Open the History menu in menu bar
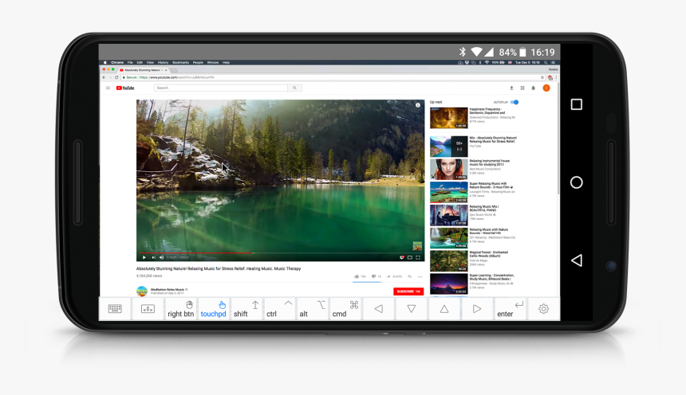686x395 pixels. (163, 62)
